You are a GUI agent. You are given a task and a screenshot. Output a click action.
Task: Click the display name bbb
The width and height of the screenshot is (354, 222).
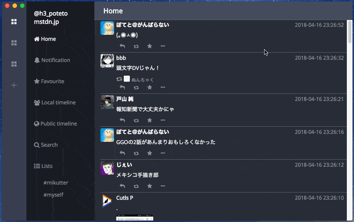[x=121, y=58]
